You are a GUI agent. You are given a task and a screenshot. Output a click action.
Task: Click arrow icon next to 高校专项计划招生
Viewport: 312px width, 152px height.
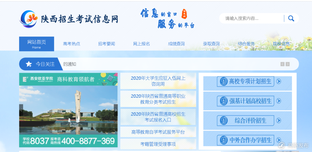click(x=279, y=81)
